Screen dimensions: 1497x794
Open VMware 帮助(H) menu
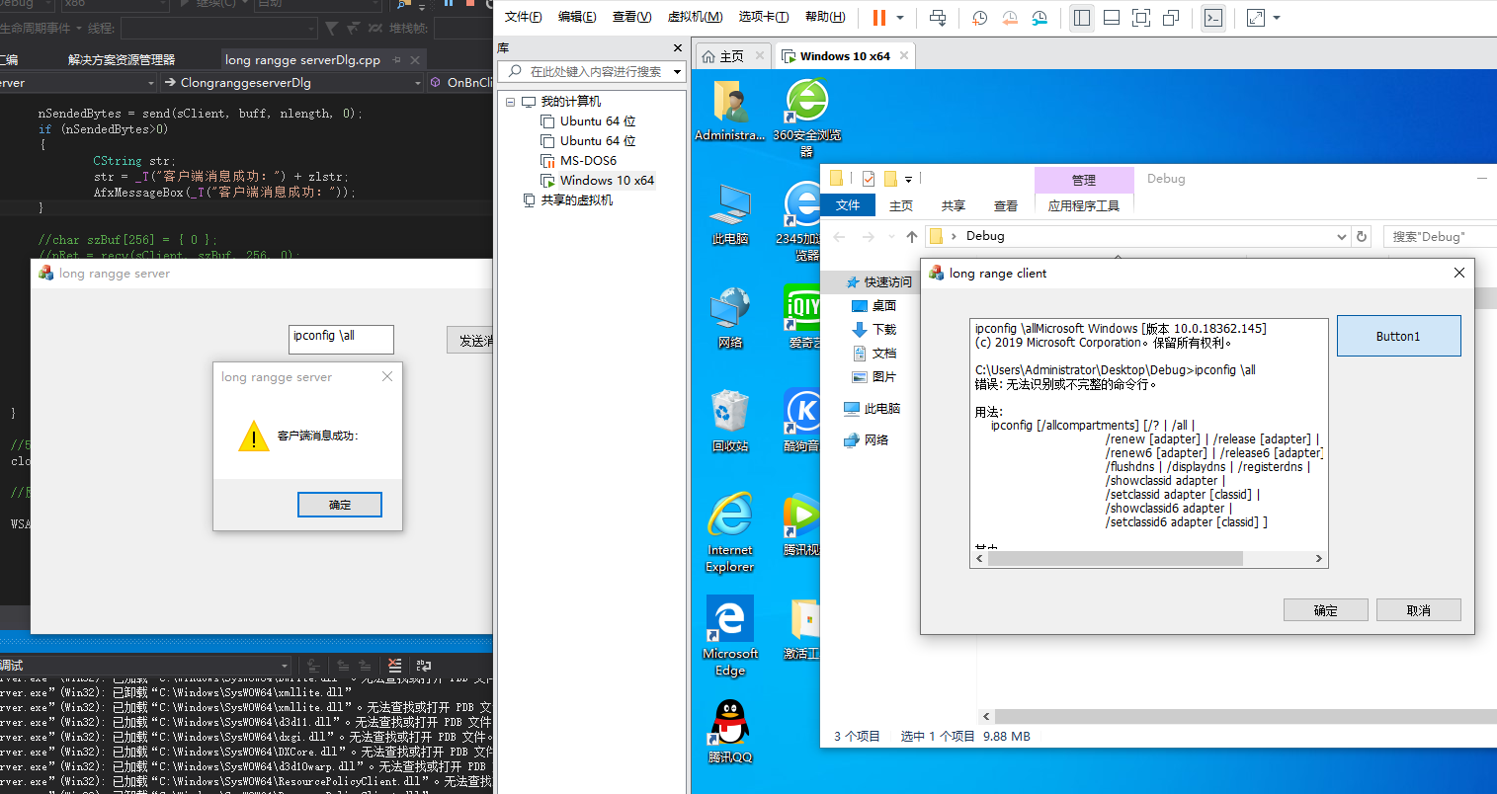[x=825, y=17]
